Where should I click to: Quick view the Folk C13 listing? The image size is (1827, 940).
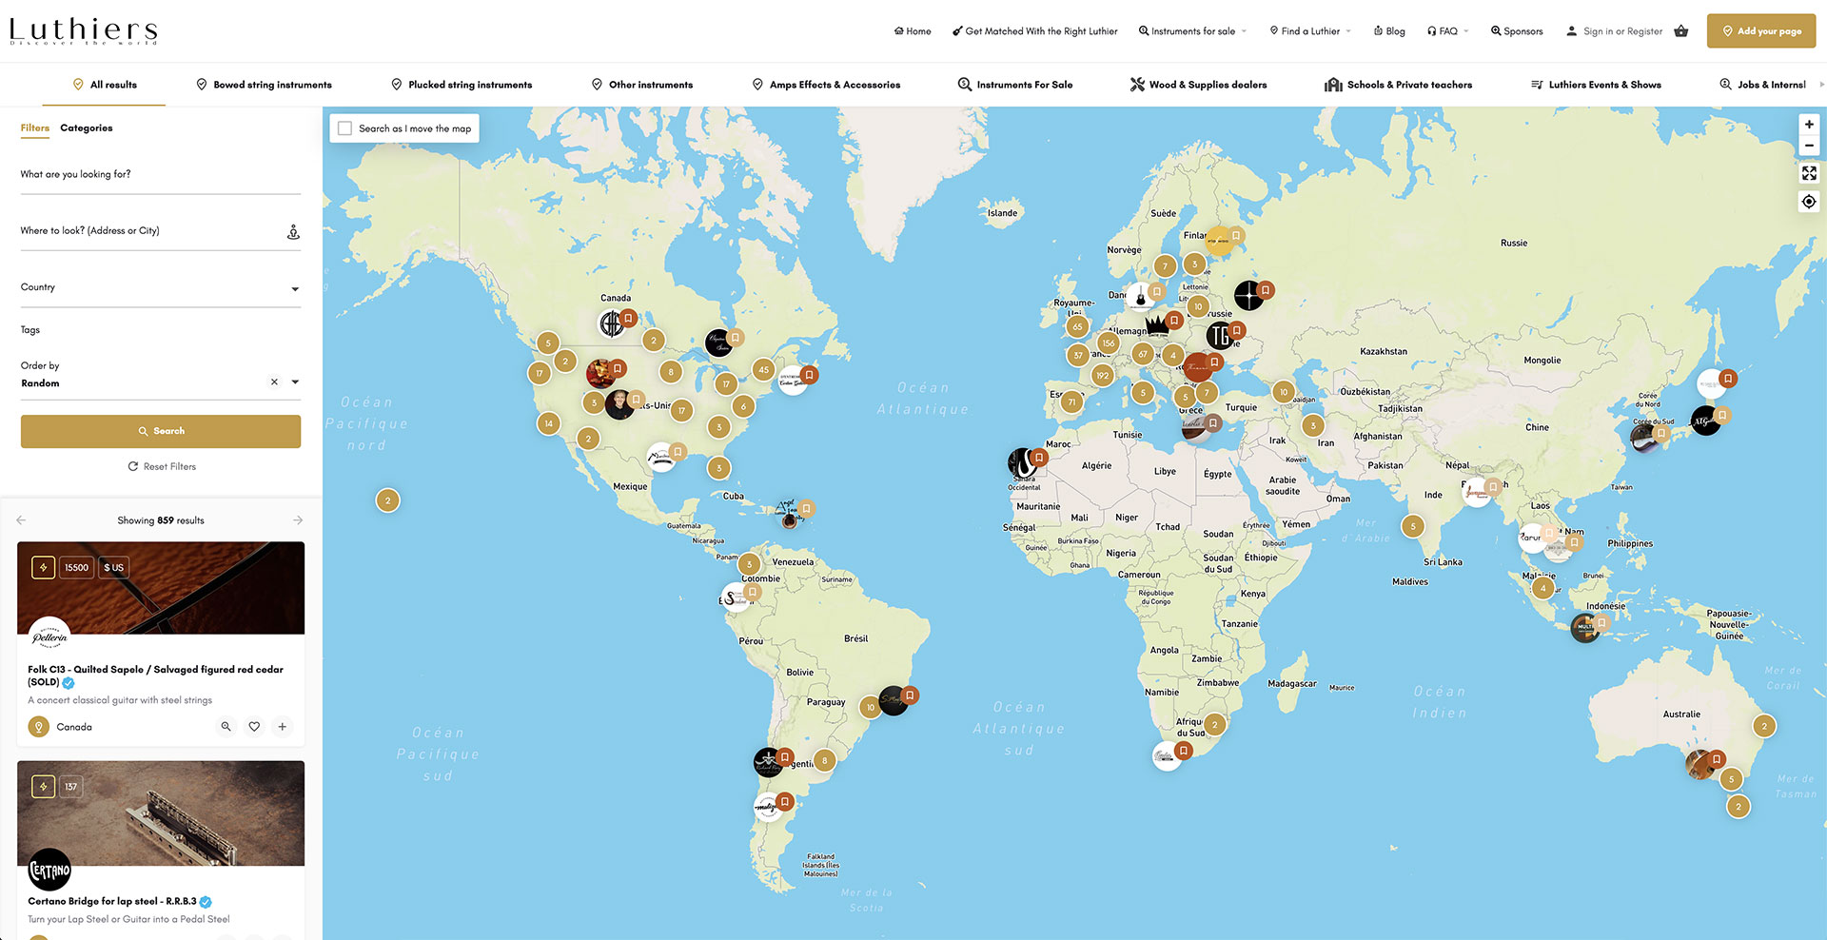coord(226,727)
